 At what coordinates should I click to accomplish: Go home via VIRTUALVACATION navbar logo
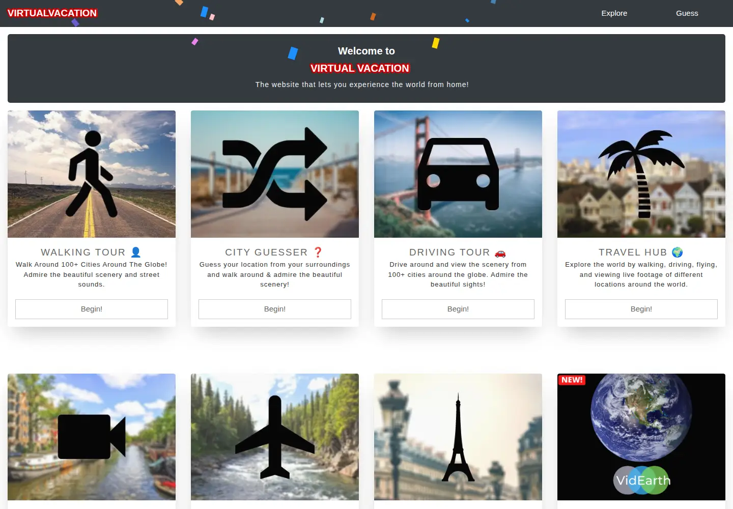(x=52, y=13)
